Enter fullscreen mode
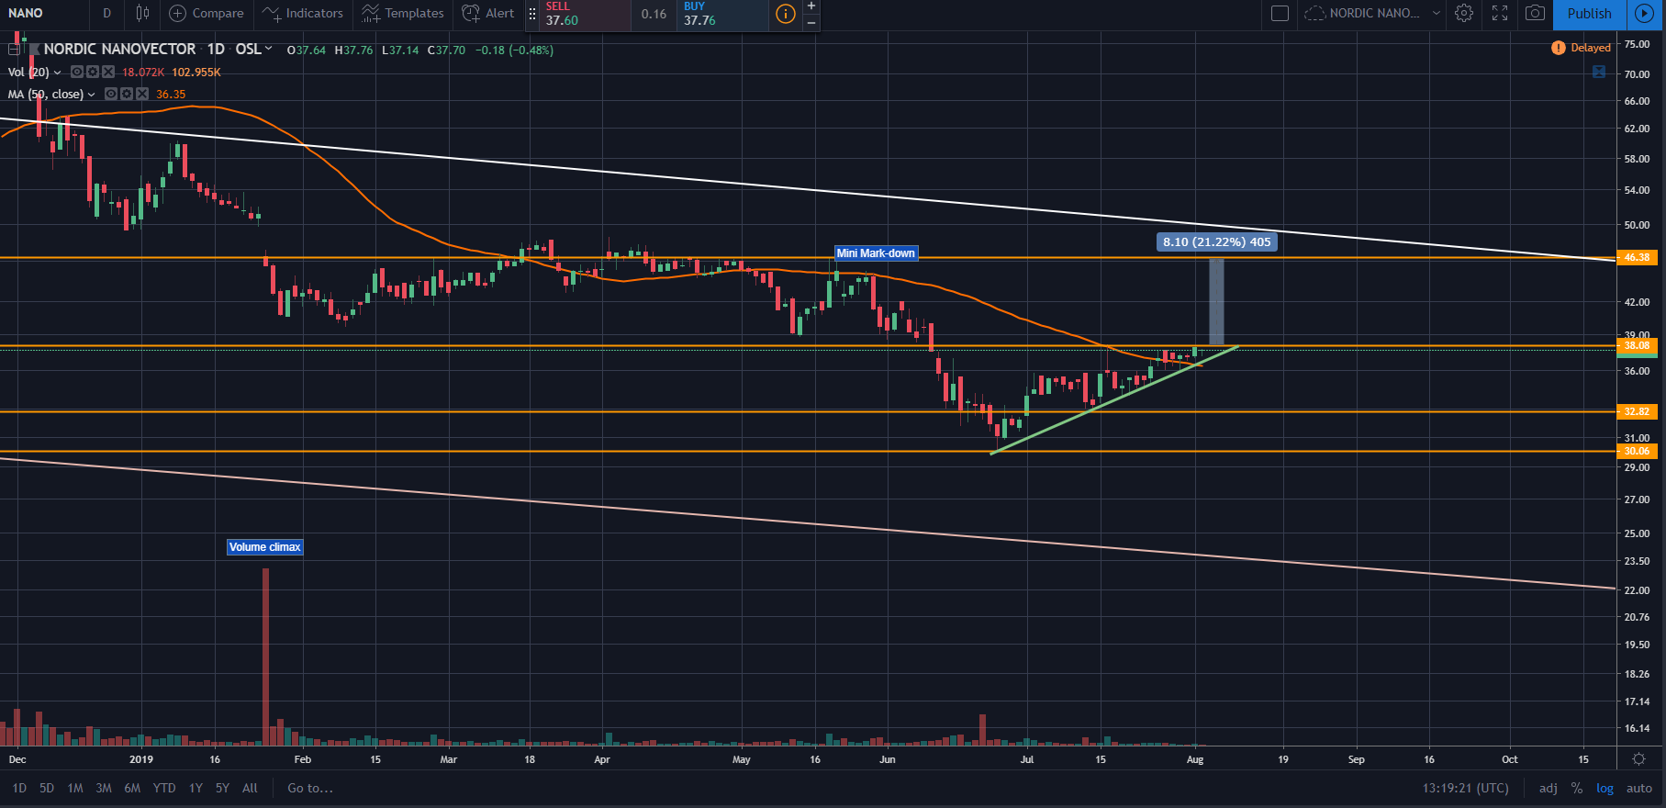This screenshot has height=808, width=1666. [1500, 13]
